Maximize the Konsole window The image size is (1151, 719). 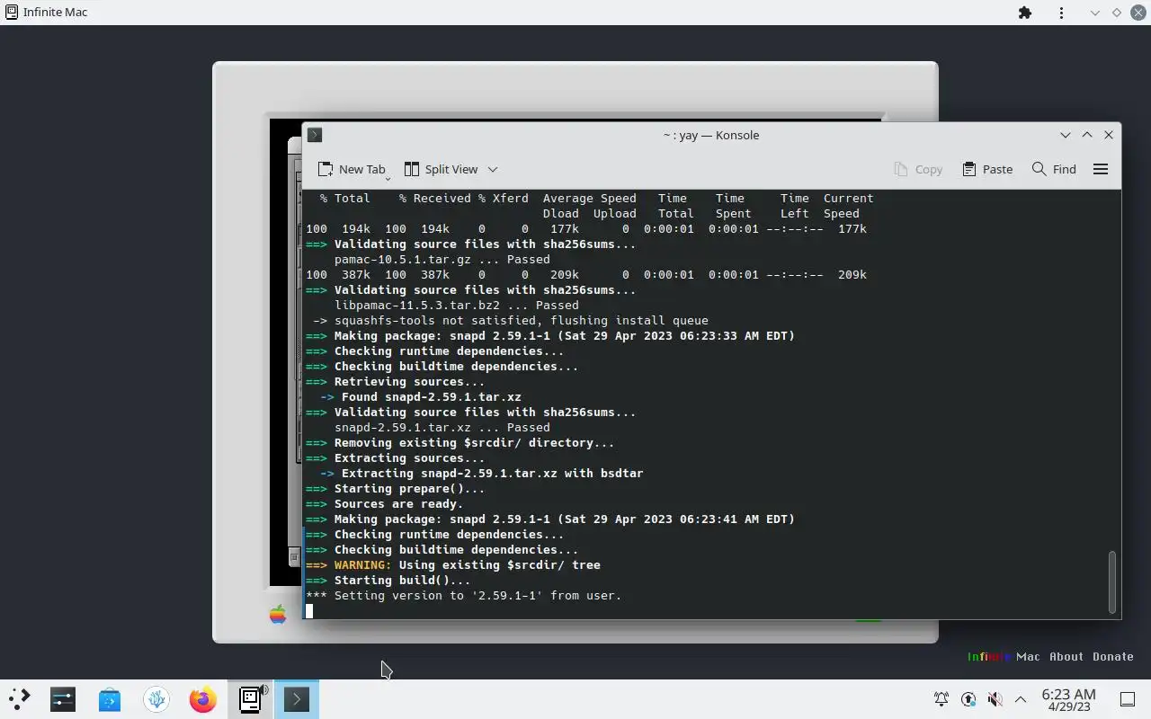[1087, 135]
